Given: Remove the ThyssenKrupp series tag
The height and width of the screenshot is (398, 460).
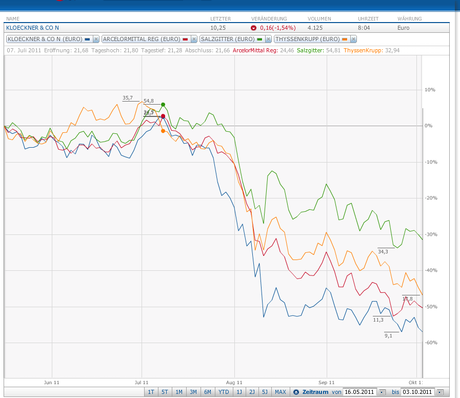Looking at the screenshot, I should coord(353,39).
